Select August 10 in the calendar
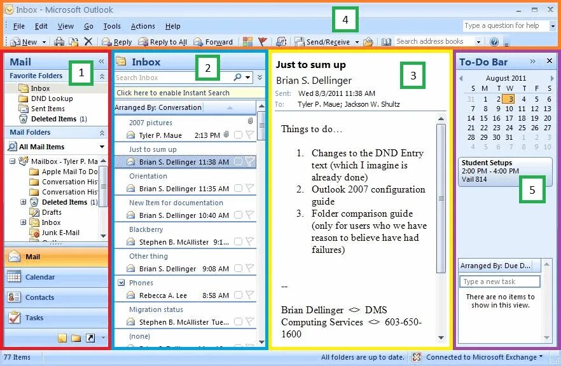561x366 pixels. coord(509,109)
